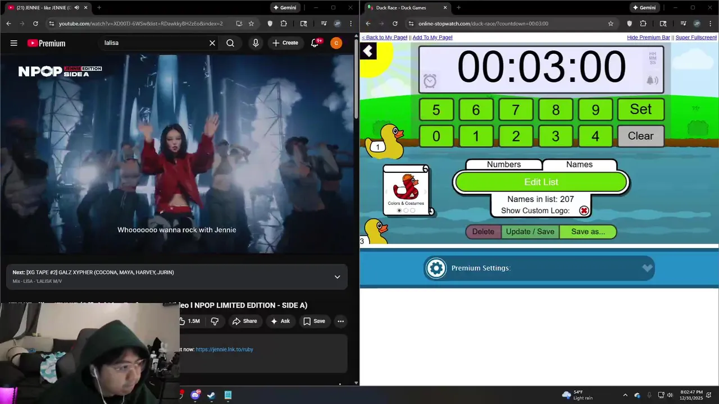Click the YouTube Create button
Image resolution: width=719 pixels, height=404 pixels.
pyautogui.click(x=285, y=43)
